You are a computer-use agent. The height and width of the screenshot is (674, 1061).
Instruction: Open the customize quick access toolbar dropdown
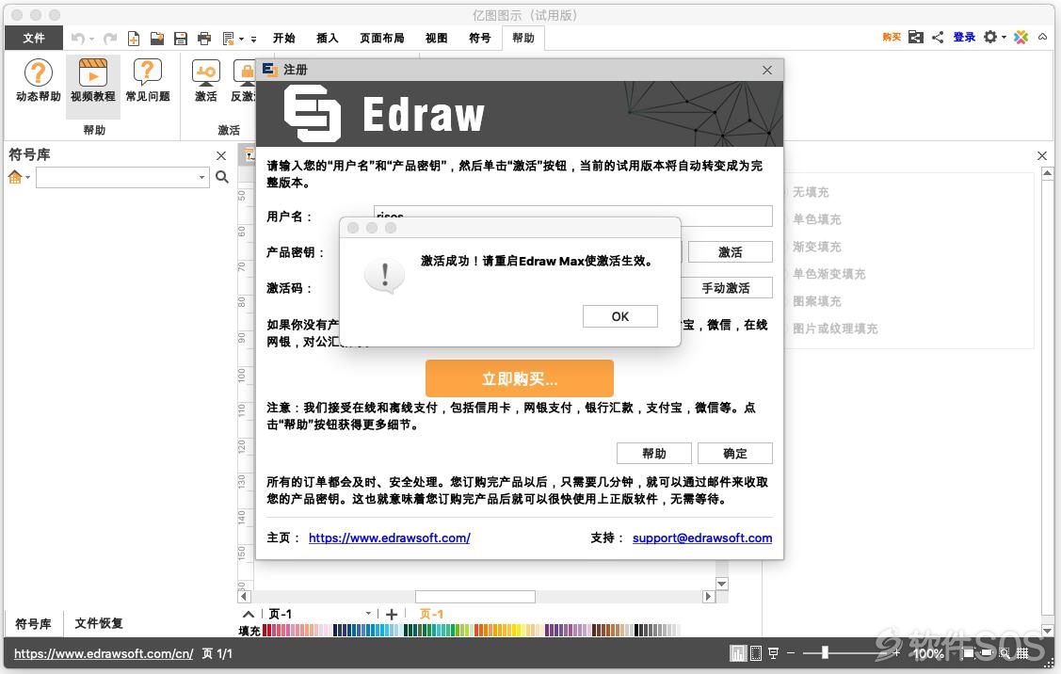tap(254, 40)
